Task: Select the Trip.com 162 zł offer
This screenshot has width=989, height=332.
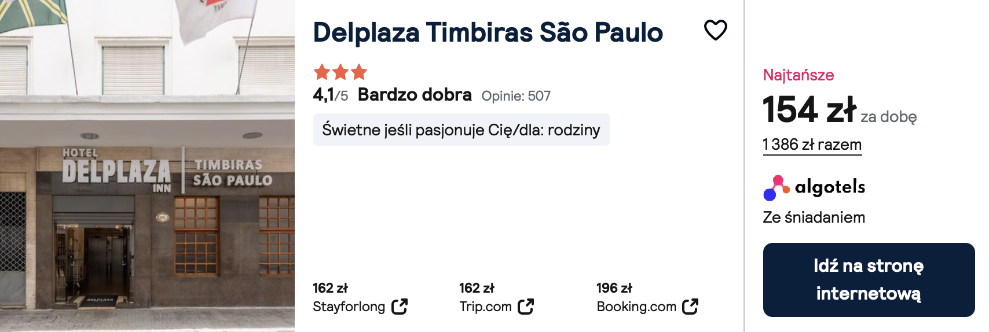Action: pos(496,298)
